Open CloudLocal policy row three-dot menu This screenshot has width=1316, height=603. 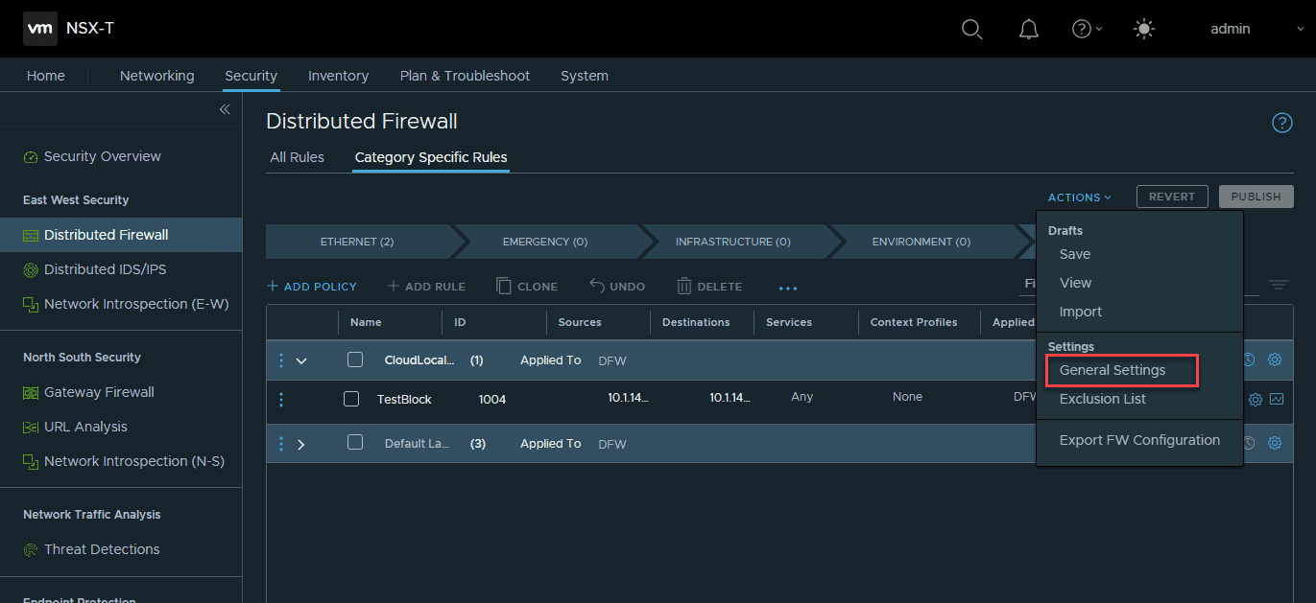pos(281,360)
